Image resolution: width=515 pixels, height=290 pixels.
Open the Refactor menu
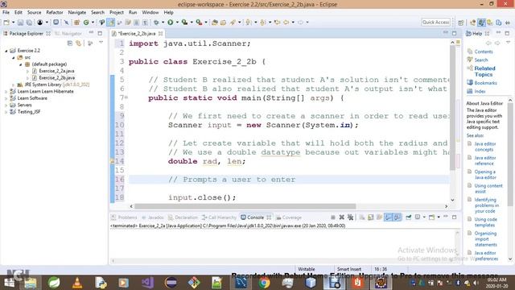[55, 12]
